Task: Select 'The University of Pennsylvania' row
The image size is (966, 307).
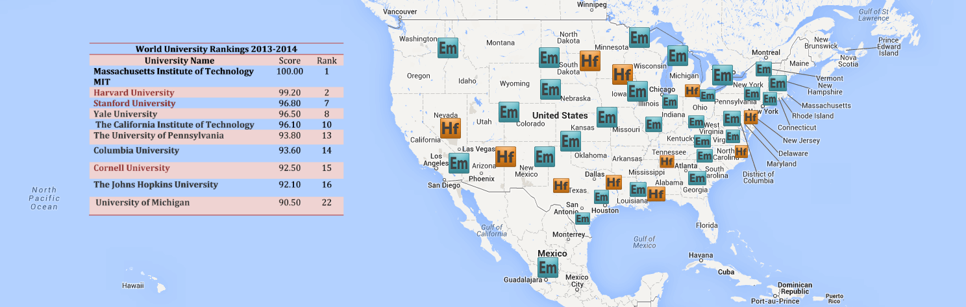Action: (216, 136)
